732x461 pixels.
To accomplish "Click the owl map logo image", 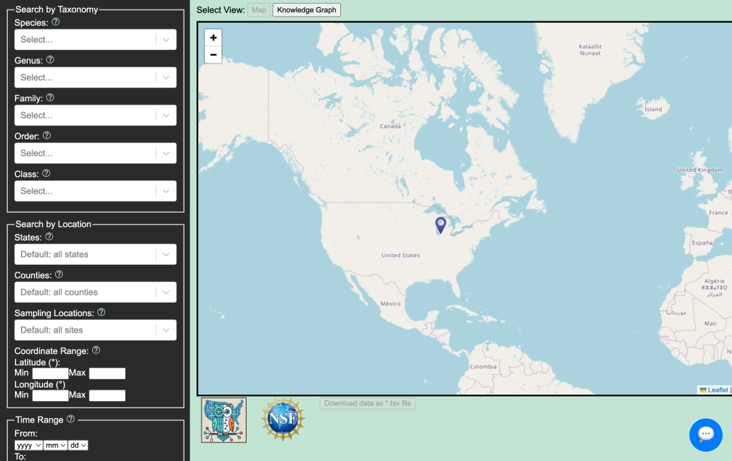I will [x=224, y=420].
